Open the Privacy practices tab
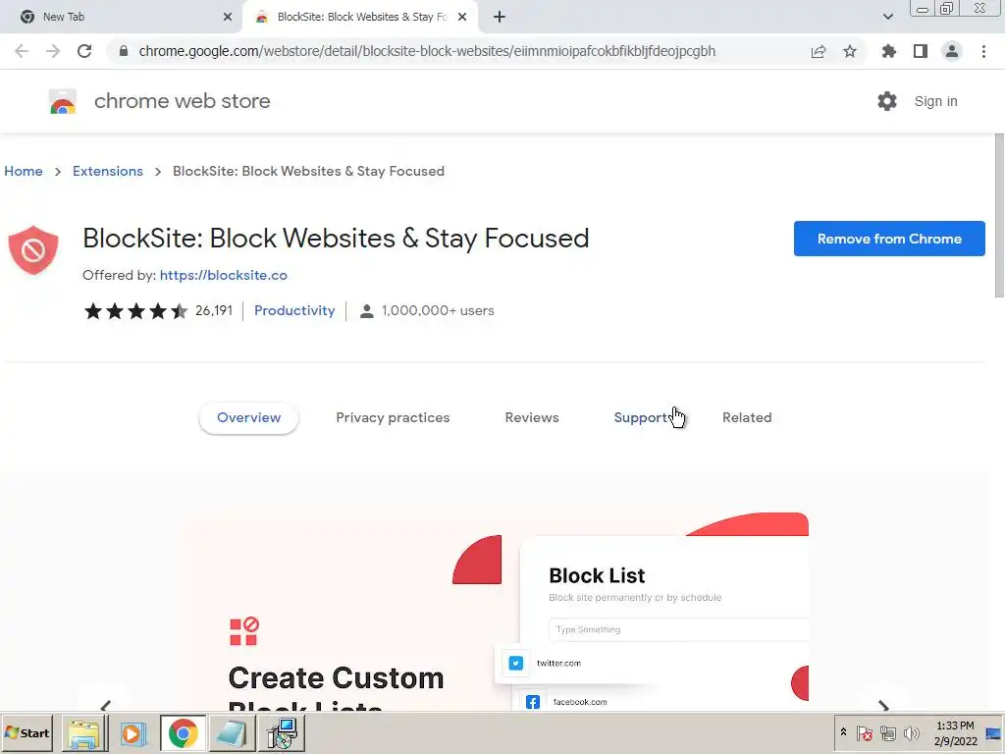The width and height of the screenshot is (1005, 754). (393, 417)
